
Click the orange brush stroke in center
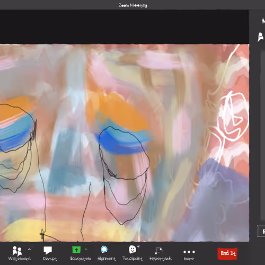point(117,111)
